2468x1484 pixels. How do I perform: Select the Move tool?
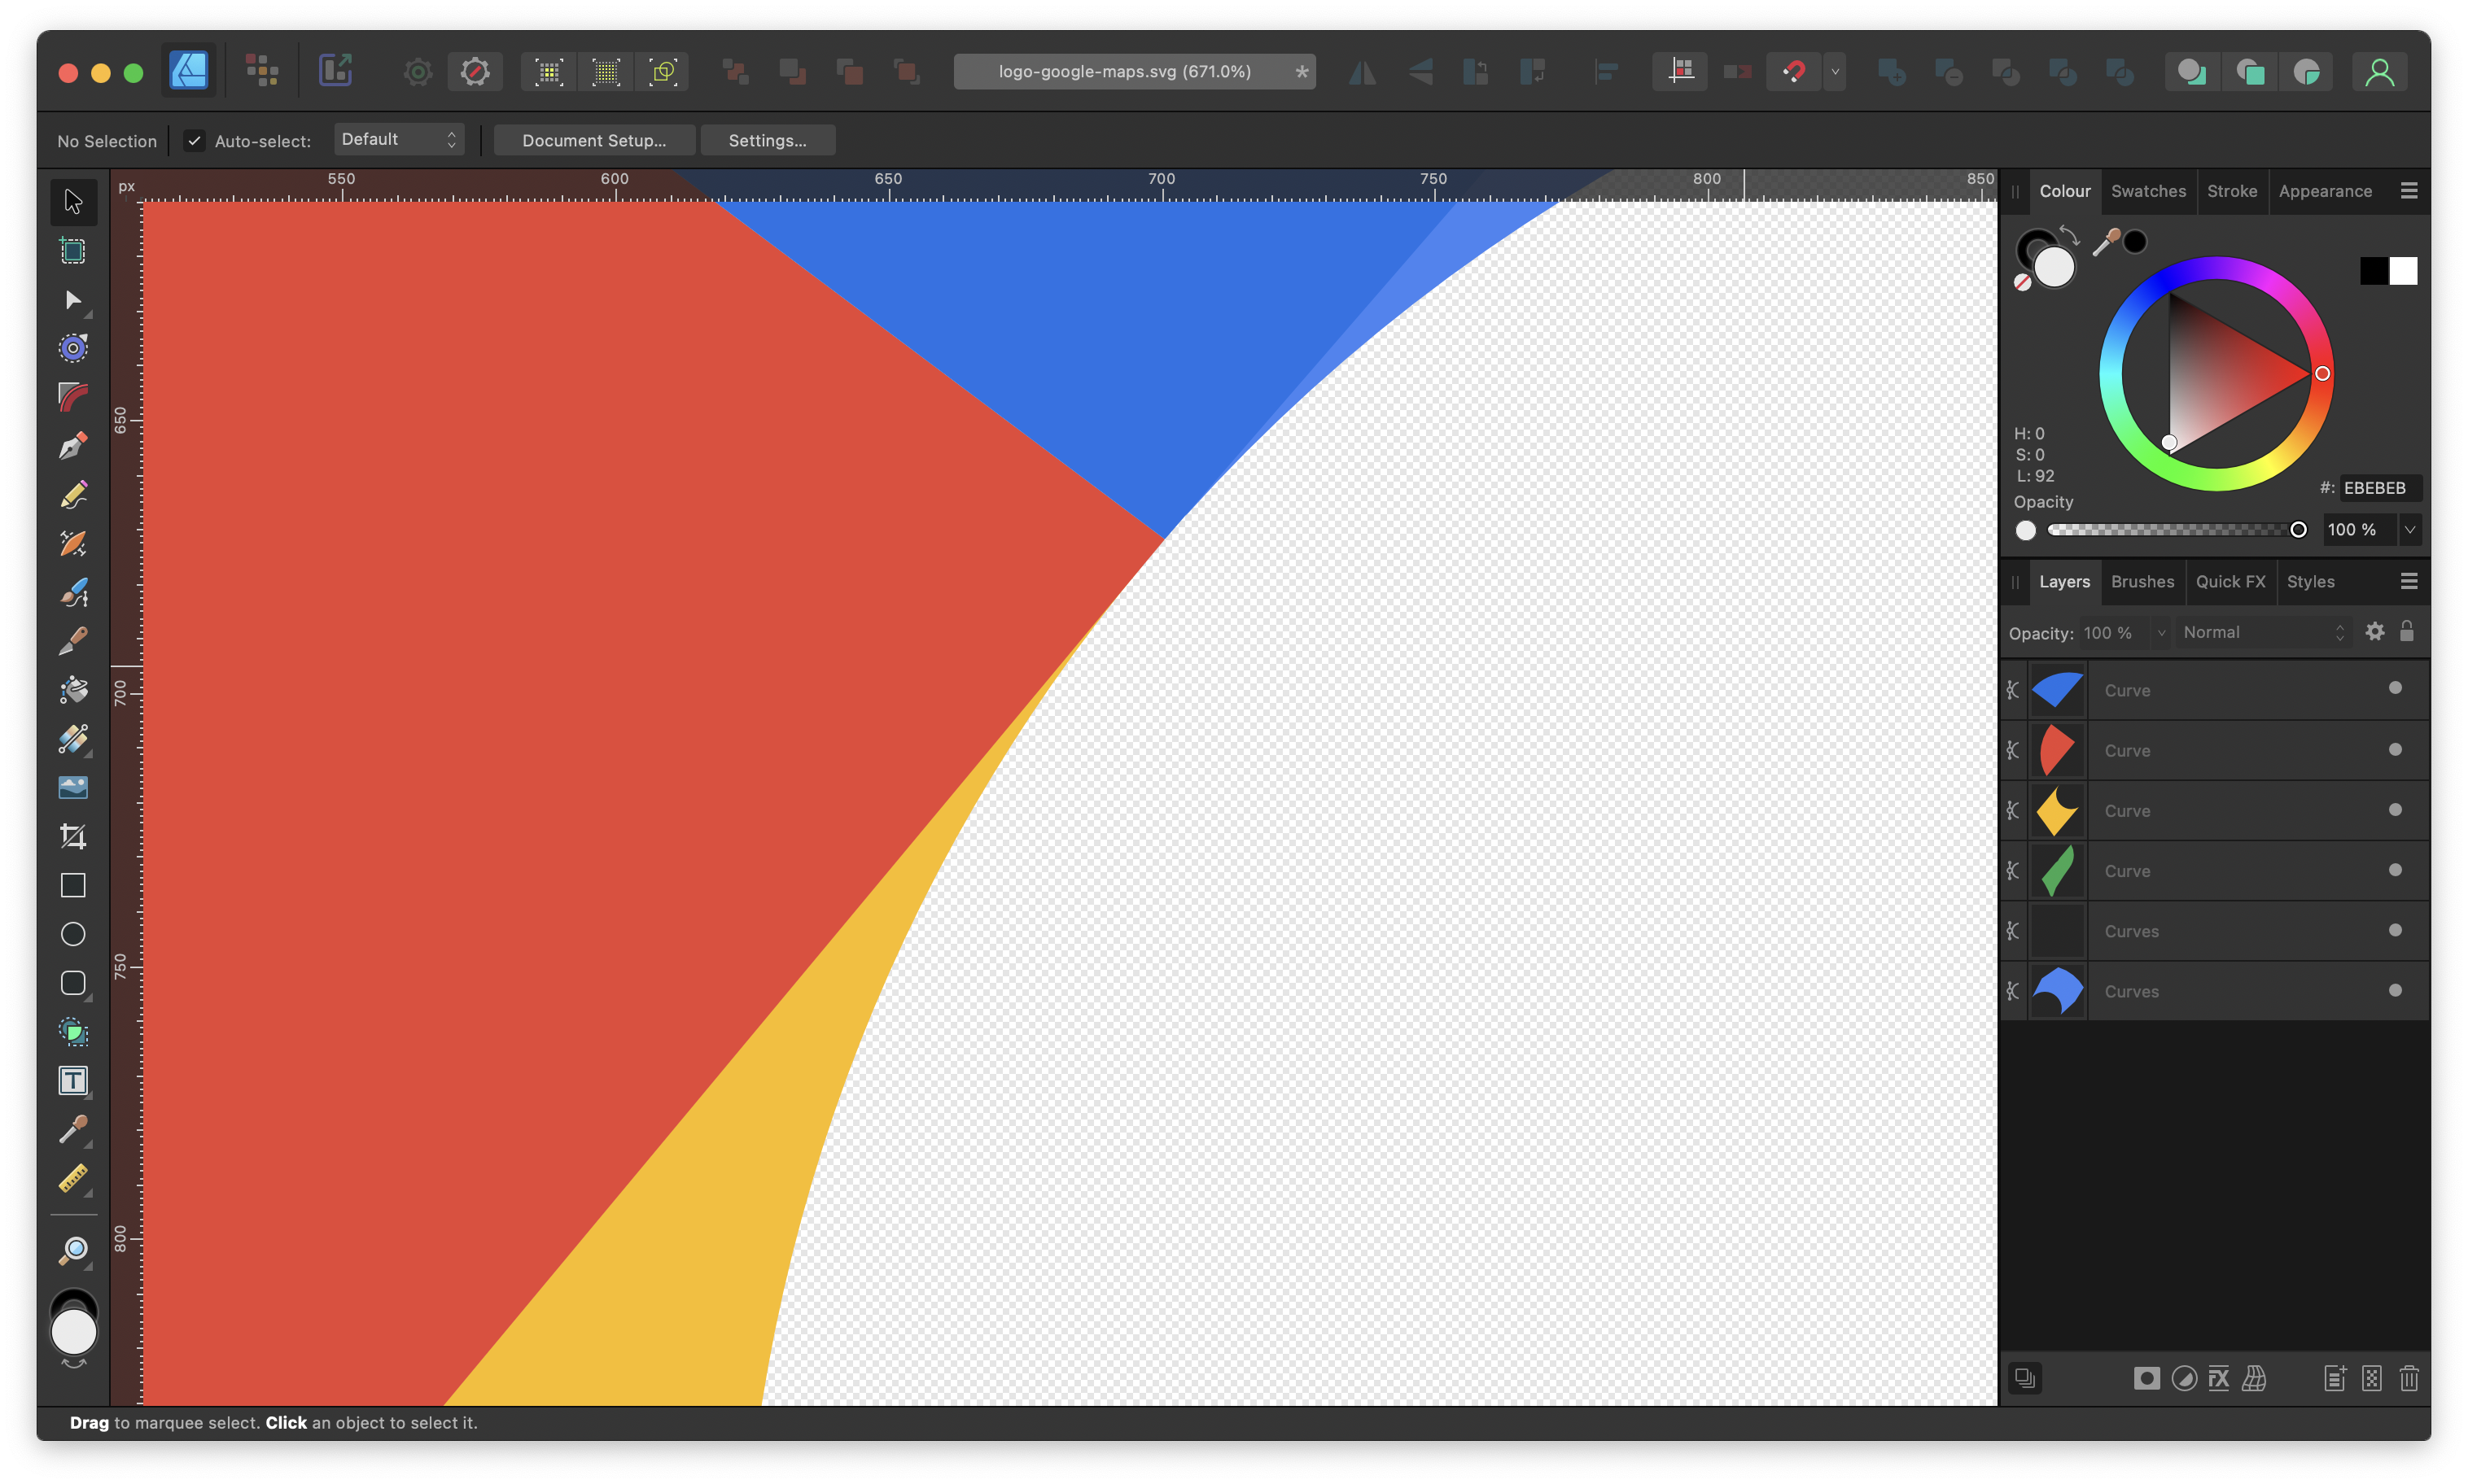pos(73,201)
